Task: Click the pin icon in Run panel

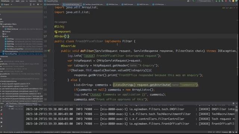Action: (1, 127)
